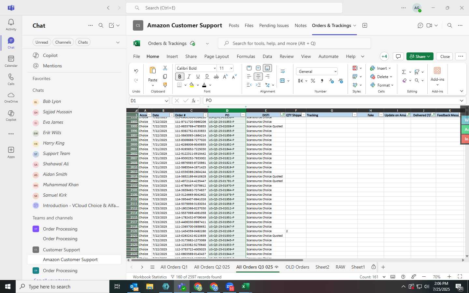Increase font size with grow-font icon
The width and height of the screenshot is (469, 293).
click(x=225, y=77)
